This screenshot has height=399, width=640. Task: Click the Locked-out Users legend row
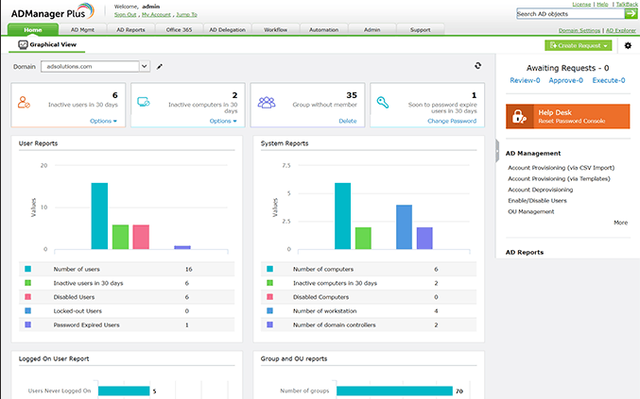(x=127, y=311)
